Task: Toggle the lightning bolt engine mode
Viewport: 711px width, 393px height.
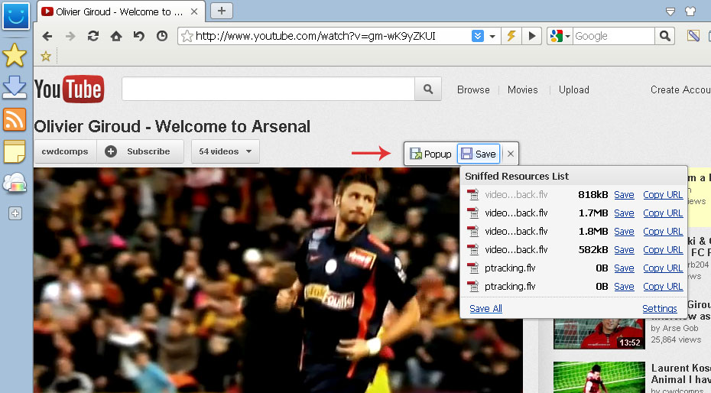Action: click(511, 36)
